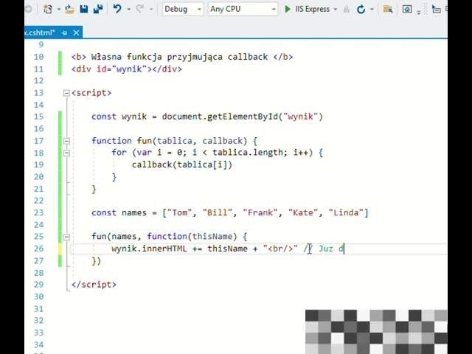Undo the last edit
Image resolution: width=472 pixels, height=354 pixels.
pyautogui.click(x=117, y=10)
